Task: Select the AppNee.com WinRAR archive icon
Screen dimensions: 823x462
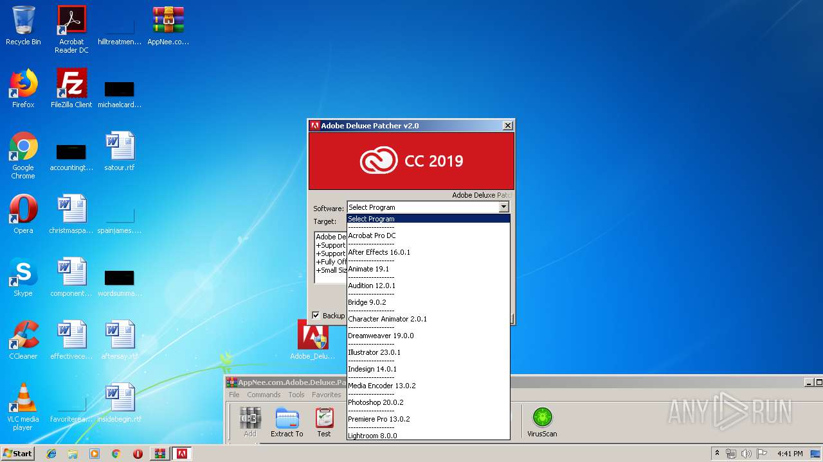Action: click(168, 26)
